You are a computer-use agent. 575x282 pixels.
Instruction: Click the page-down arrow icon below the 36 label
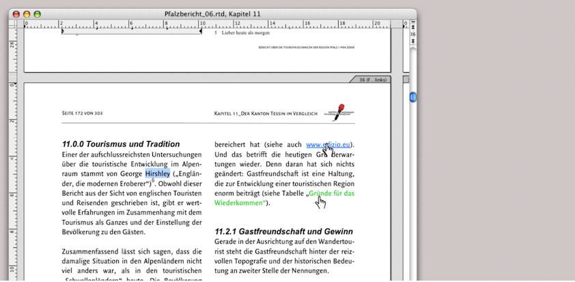[x=412, y=42]
